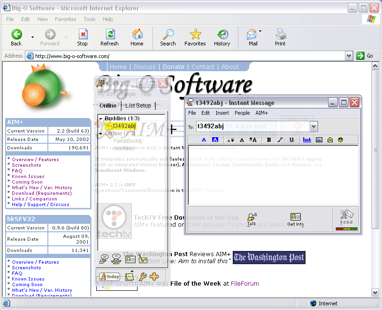Click the small up arrow above the notepad icon
Screen dimensions: 382x310
(132, 271)
